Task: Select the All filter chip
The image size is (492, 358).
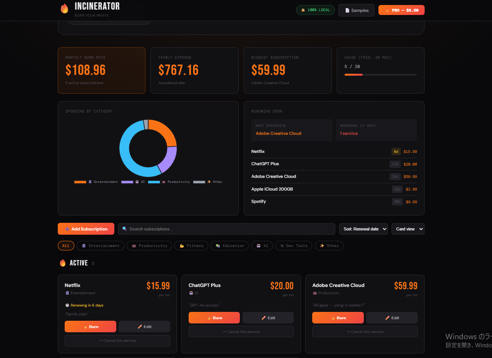Action: [x=66, y=246]
